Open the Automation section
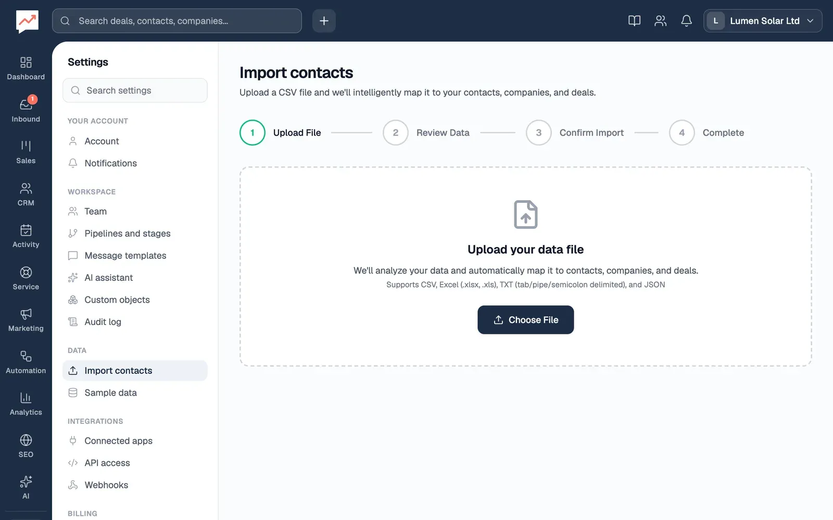The width and height of the screenshot is (833, 520). (x=26, y=362)
